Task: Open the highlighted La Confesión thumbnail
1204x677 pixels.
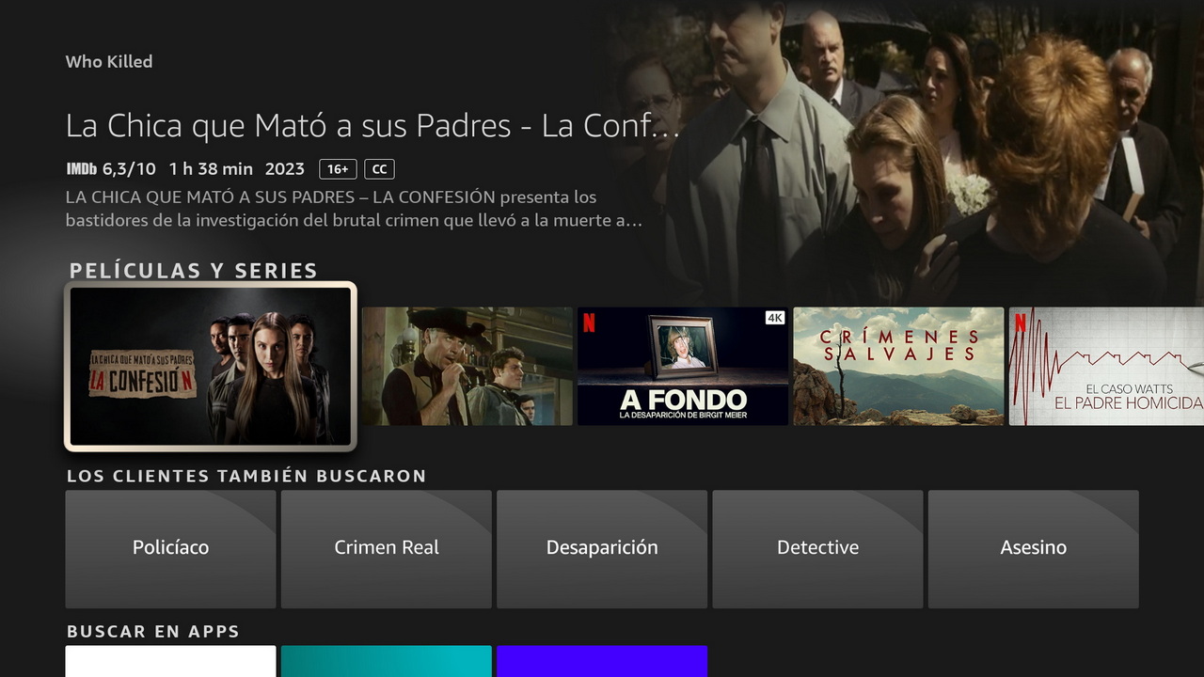Action: point(211,366)
